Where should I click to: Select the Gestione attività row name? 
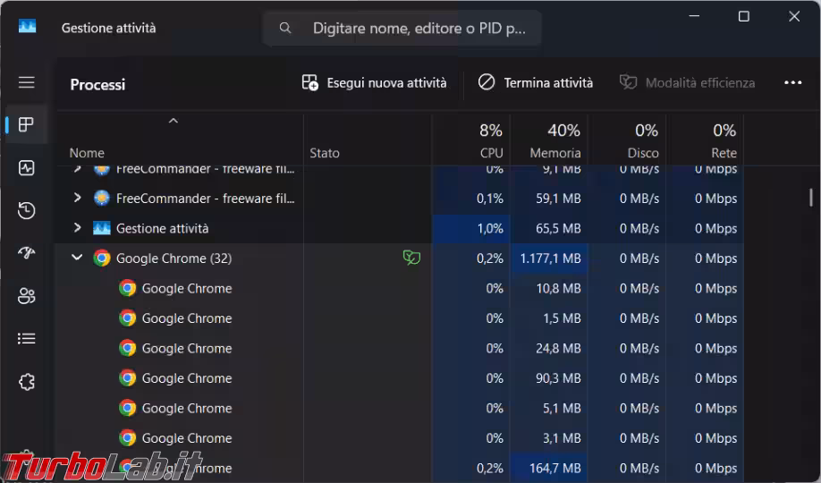tap(162, 228)
